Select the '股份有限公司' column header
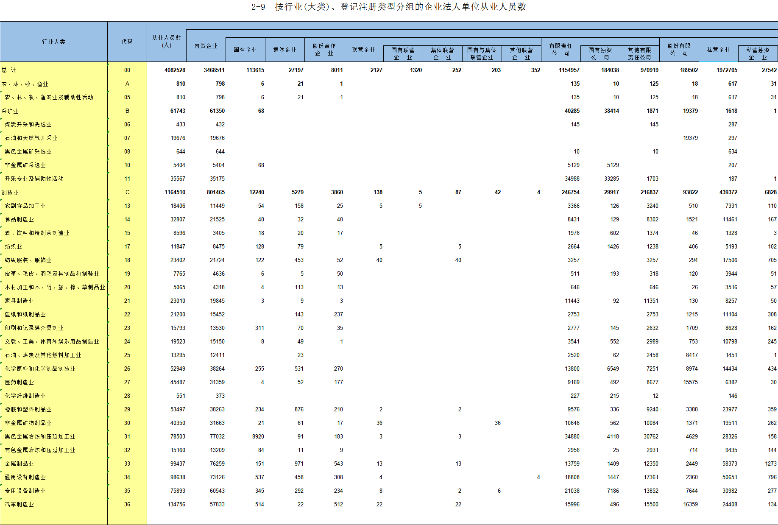778x525 pixels. point(679,50)
